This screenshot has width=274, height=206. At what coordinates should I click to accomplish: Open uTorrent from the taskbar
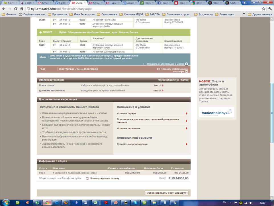coord(37,203)
